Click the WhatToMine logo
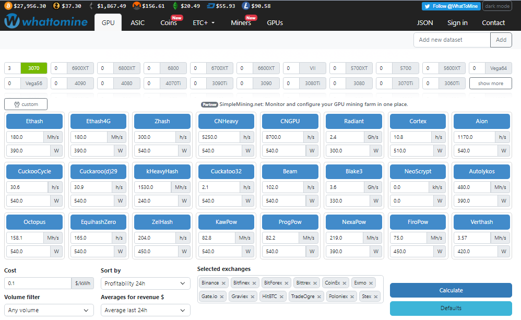 (46, 21)
